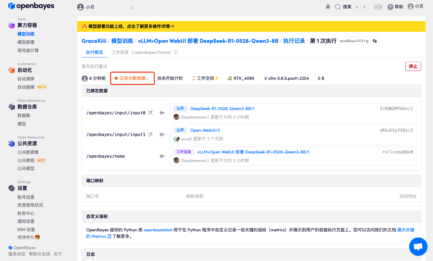The height and width of the screenshot is (261, 433).
Task: Open the chat support bubble
Action: tap(418, 247)
